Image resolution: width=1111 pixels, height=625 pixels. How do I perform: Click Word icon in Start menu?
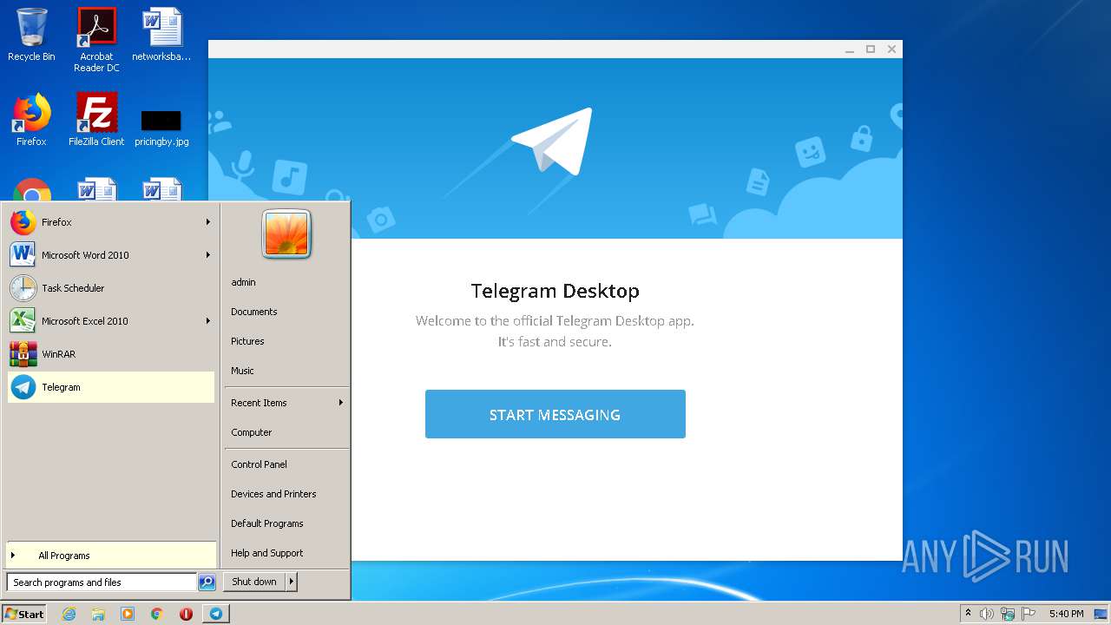pyautogui.click(x=23, y=255)
